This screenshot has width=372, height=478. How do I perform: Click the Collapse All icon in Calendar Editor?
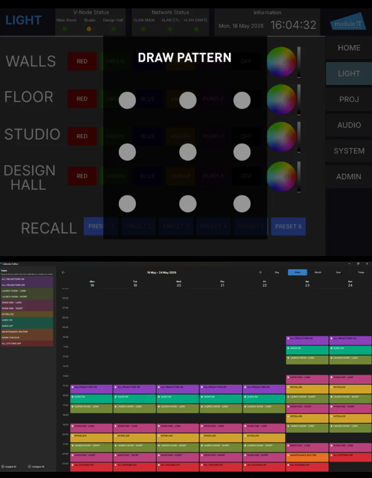click(x=30, y=467)
